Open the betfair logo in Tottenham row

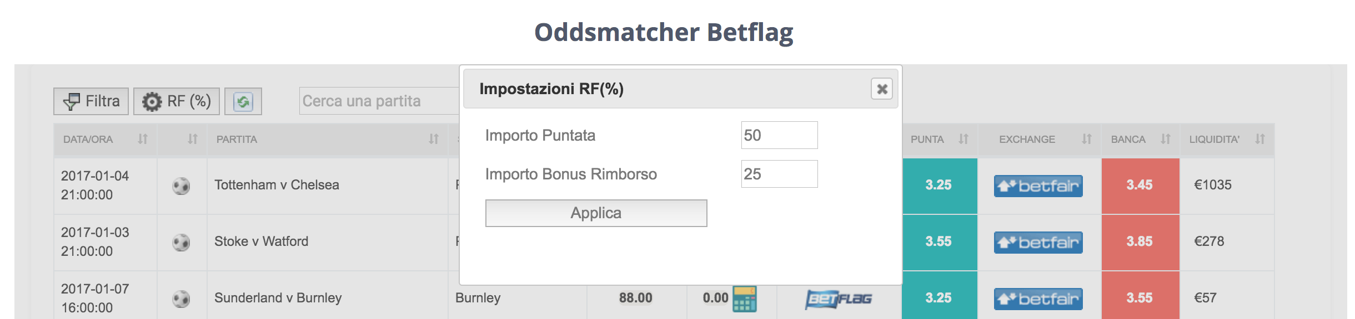(1038, 186)
